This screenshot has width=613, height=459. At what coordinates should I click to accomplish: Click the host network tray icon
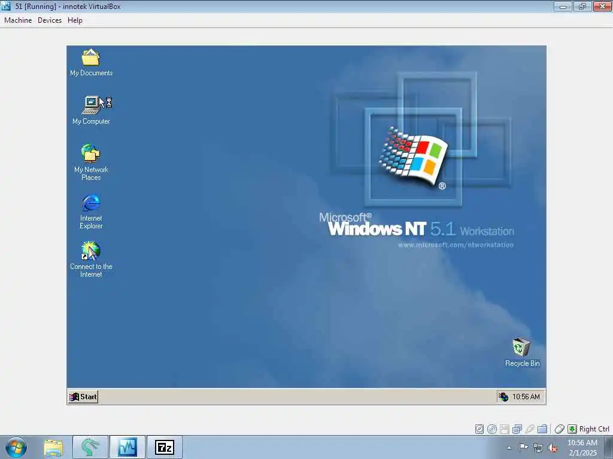pyautogui.click(x=538, y=448)
